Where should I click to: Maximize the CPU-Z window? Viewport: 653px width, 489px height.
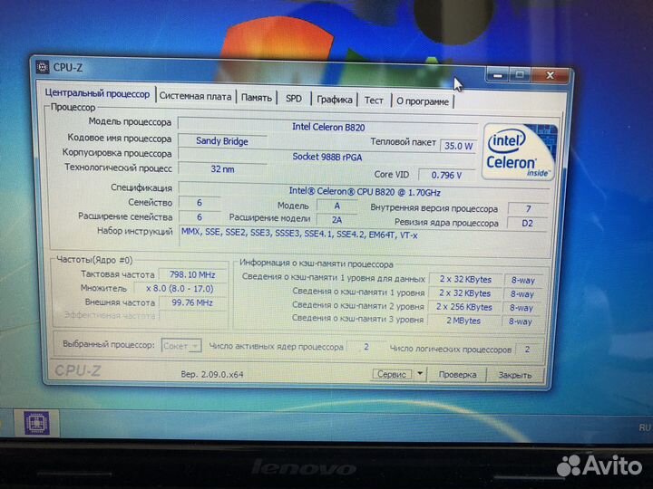pos(520,75)
